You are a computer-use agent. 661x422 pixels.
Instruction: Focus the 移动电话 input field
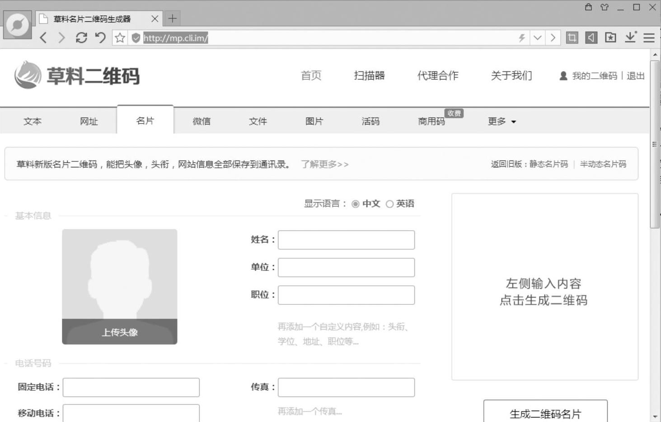[x=131, y=413]
